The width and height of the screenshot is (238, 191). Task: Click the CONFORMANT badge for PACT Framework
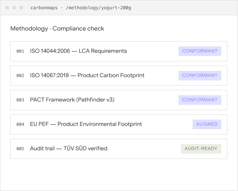coord(200,100)
